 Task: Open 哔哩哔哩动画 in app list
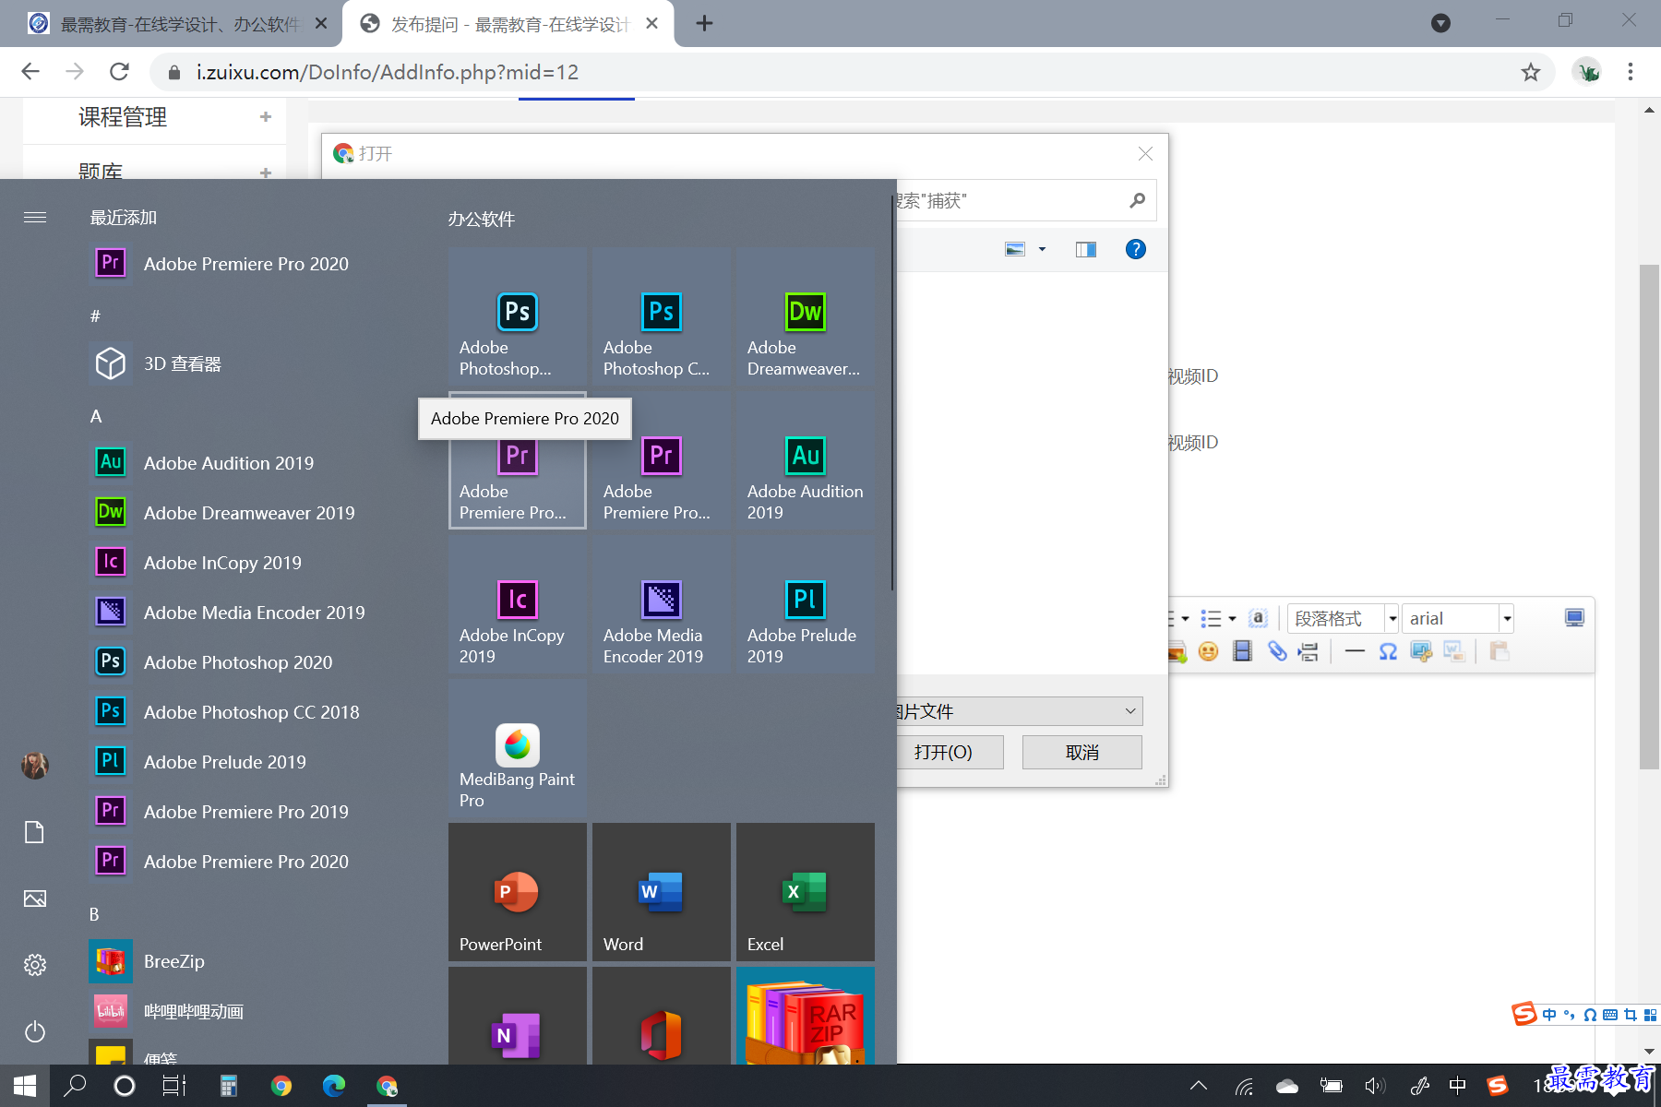click(249, 1011)
